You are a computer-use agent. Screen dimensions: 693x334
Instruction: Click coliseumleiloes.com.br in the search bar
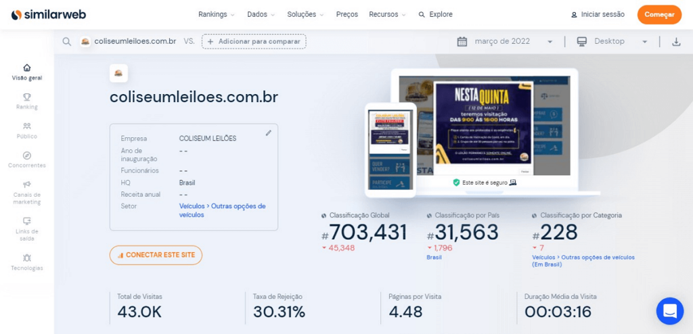(x=135, y=41)
